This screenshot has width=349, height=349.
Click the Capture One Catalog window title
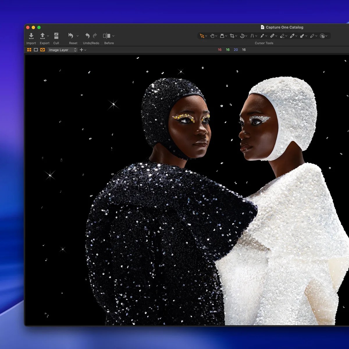(284, 27)
